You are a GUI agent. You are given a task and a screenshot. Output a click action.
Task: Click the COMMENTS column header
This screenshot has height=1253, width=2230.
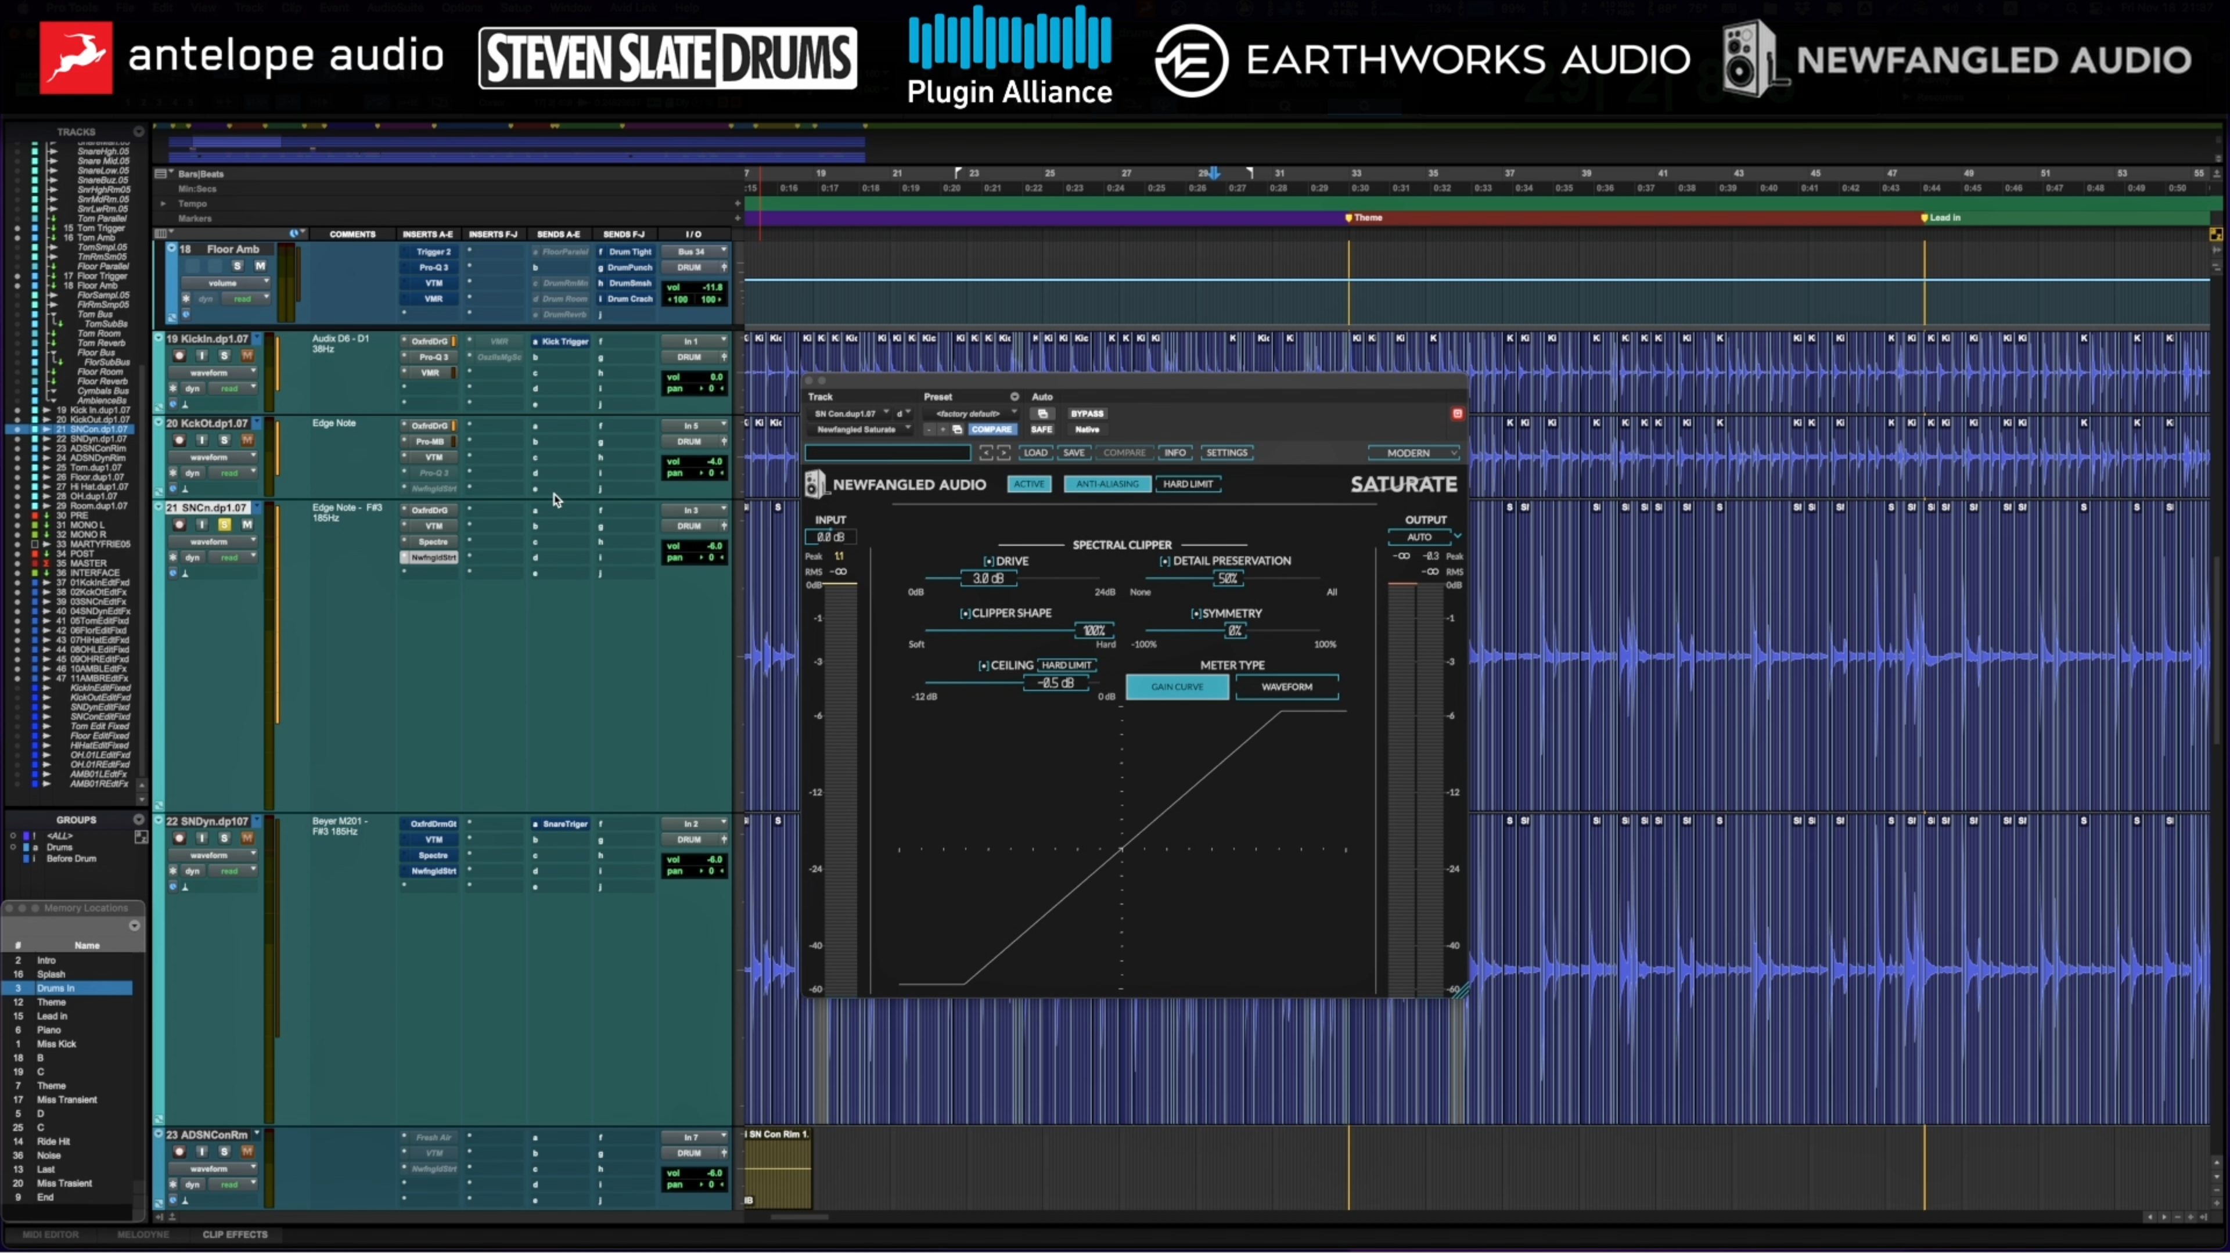point(353,233)
